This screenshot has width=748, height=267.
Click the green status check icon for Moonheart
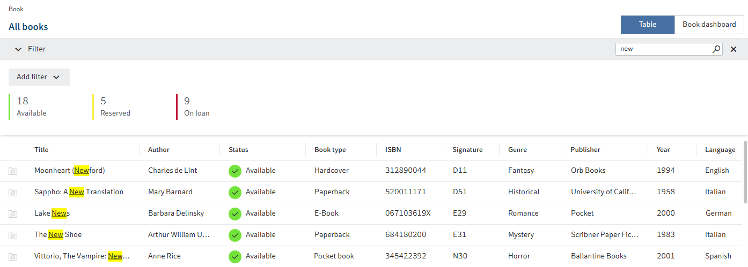coord(234,171)
